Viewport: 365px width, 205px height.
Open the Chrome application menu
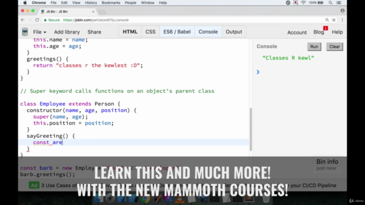pyautogui.click(x=39, y=3)
